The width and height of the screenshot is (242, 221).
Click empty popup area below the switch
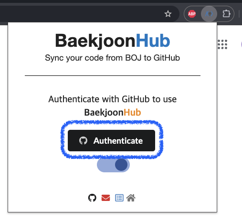pyautogui.click(x=113, y=182)
